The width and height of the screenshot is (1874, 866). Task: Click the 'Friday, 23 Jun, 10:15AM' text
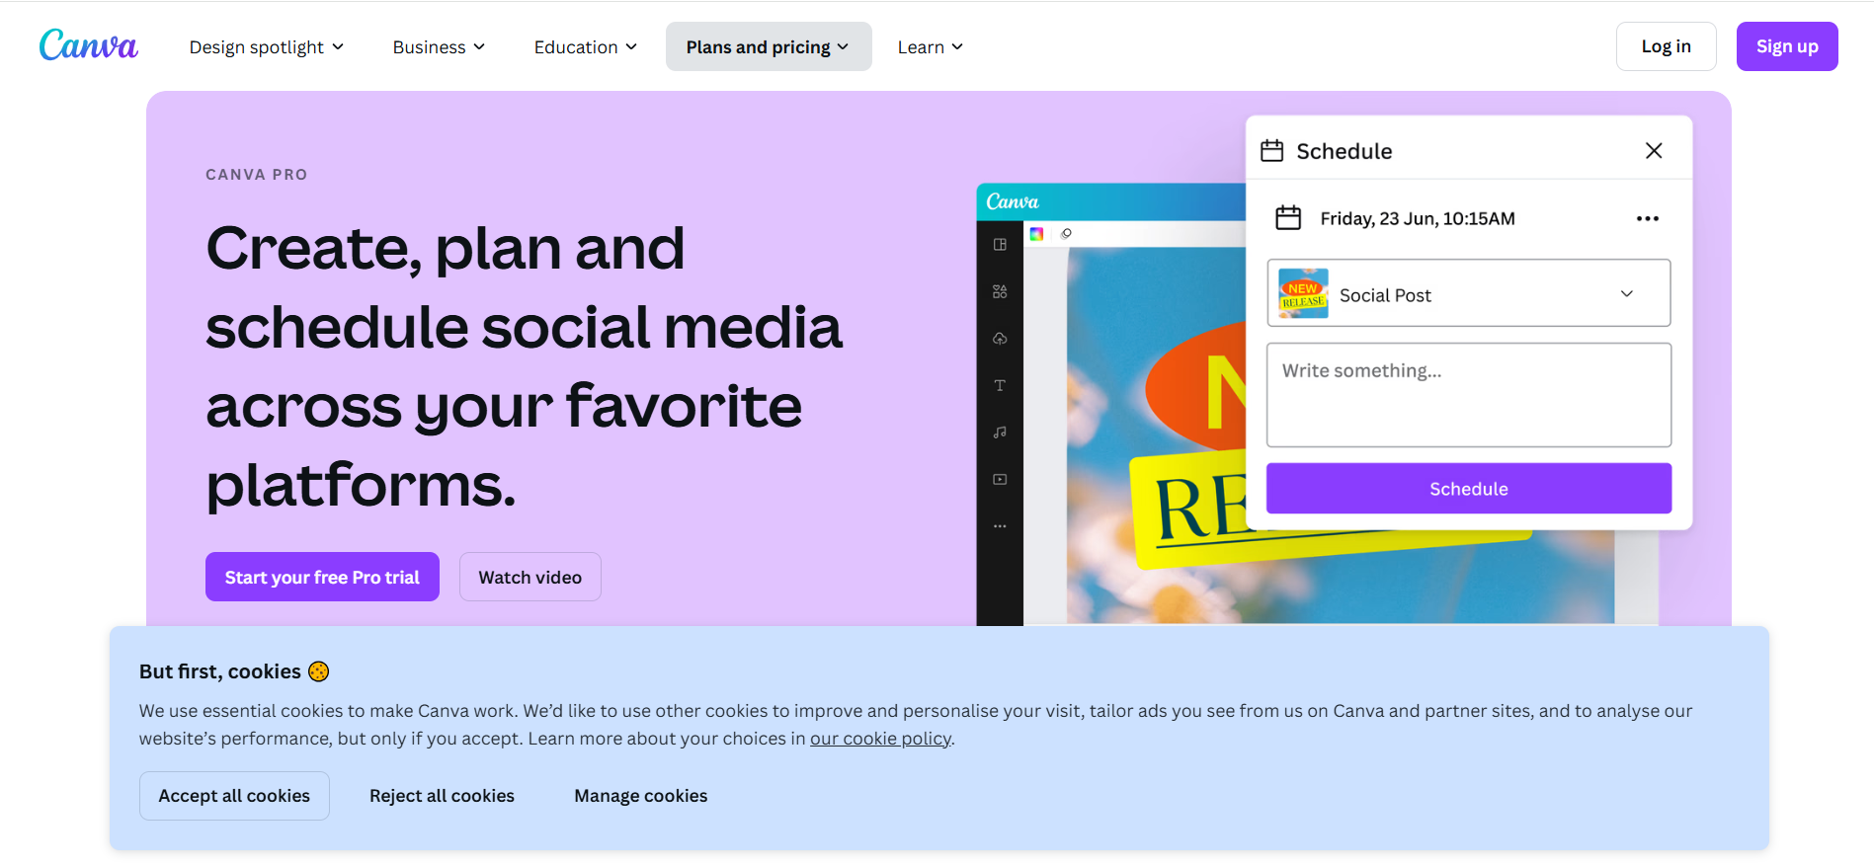(x=1418, y=218)
